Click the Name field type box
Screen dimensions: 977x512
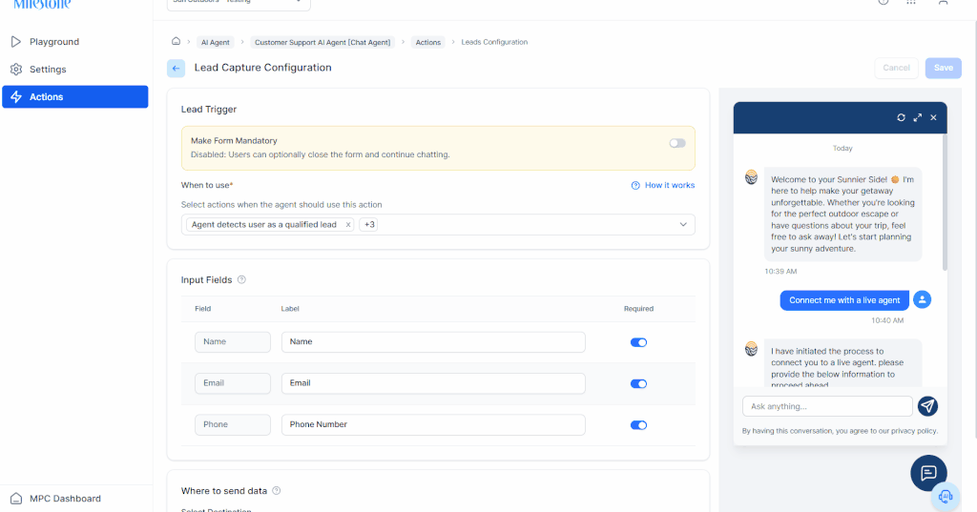point(233,342)
